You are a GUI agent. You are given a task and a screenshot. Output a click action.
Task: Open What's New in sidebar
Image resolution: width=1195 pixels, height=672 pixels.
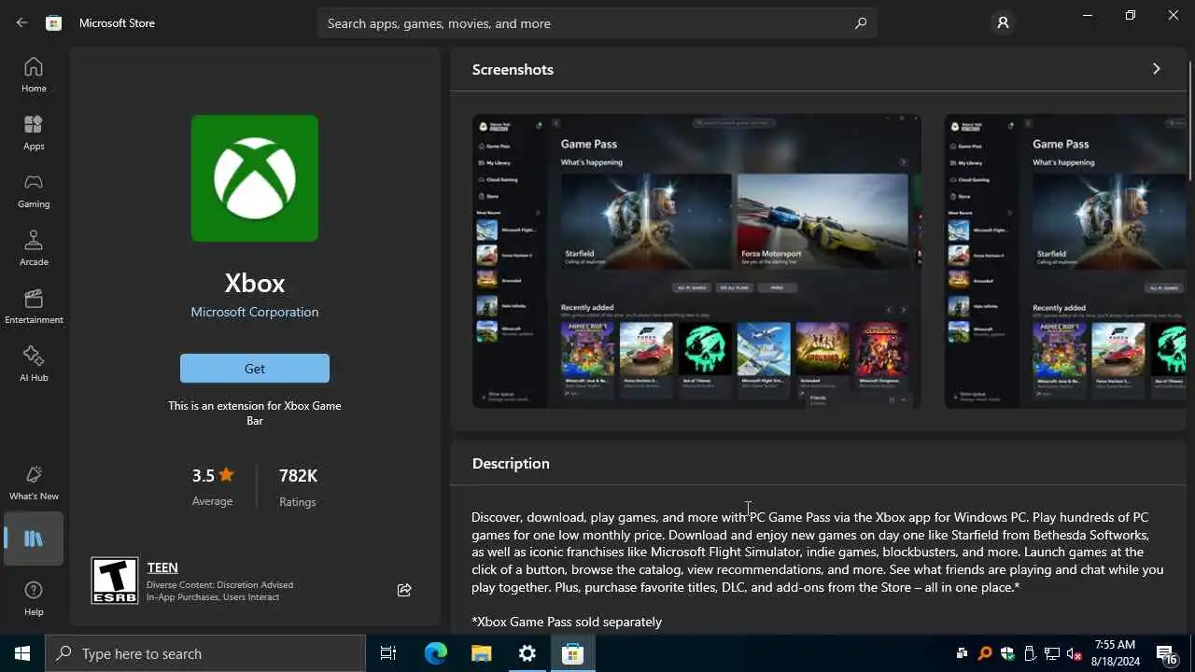(x=34, y=483)
